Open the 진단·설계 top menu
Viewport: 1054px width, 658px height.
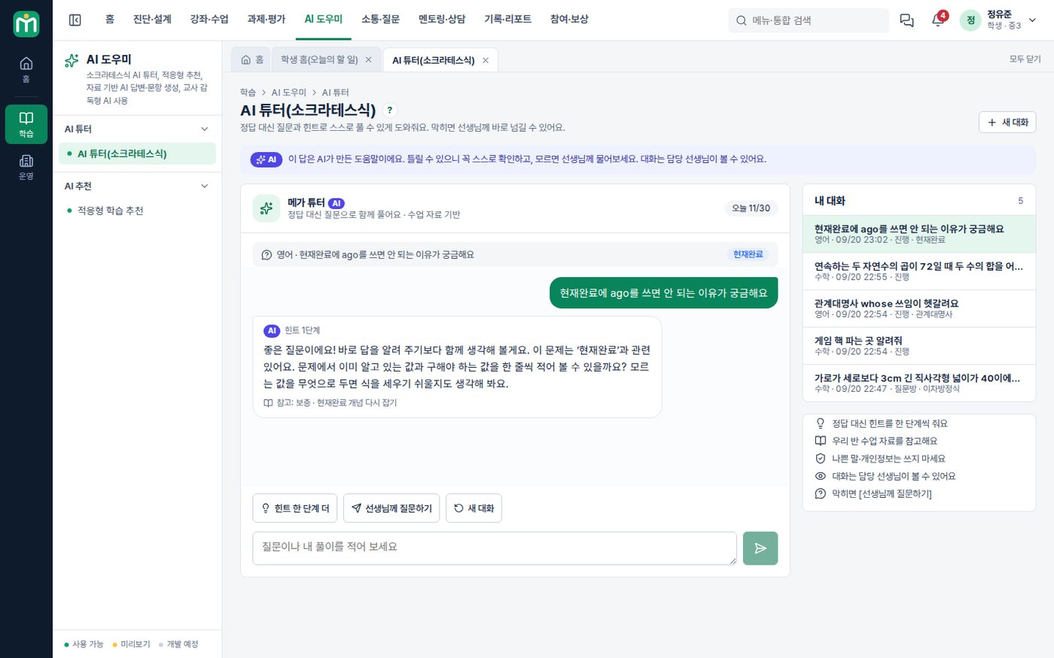pyautogui.click(x=152, y=20)
